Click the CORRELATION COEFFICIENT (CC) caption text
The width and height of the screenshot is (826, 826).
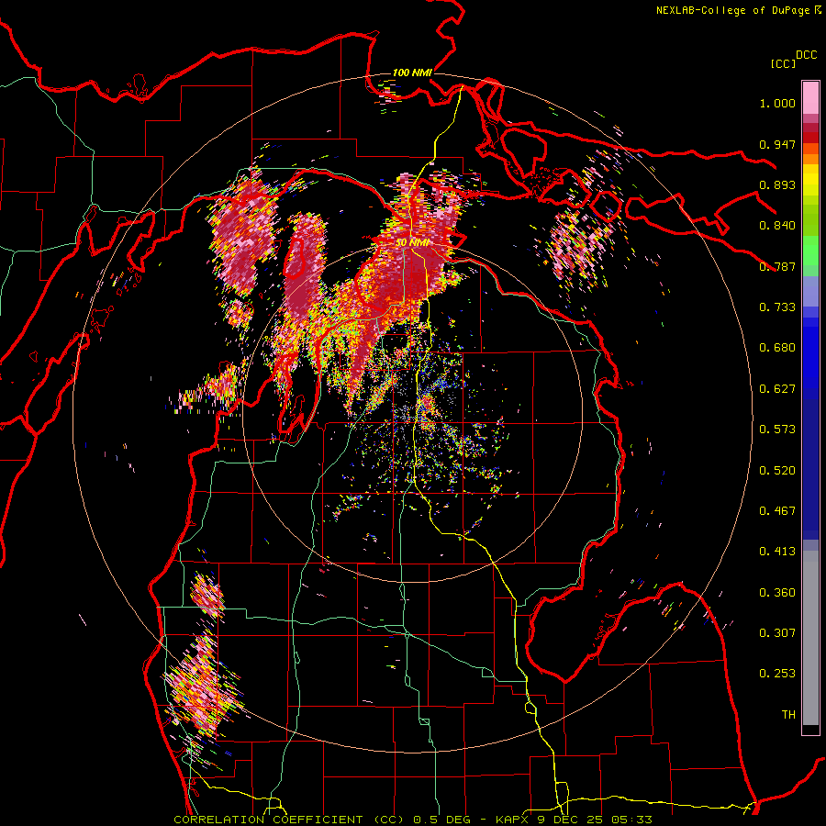[x=289, y=820]
